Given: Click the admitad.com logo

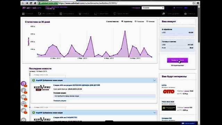Looking at the screenshot, I should (32, 8).
